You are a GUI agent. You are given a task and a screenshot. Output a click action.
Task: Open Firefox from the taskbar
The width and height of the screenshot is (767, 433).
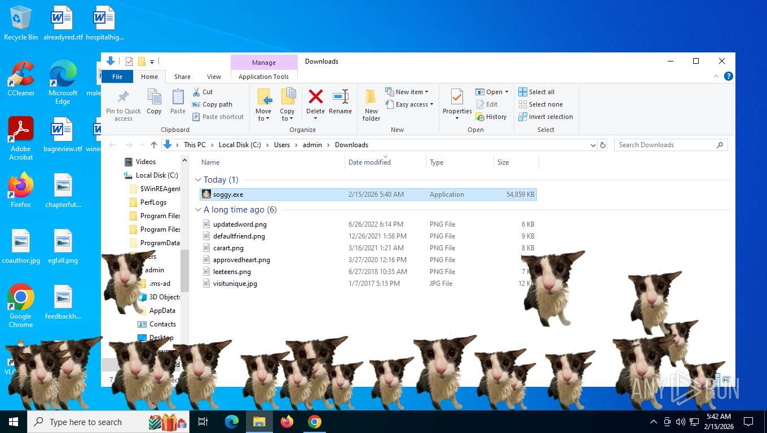[287, 422]
